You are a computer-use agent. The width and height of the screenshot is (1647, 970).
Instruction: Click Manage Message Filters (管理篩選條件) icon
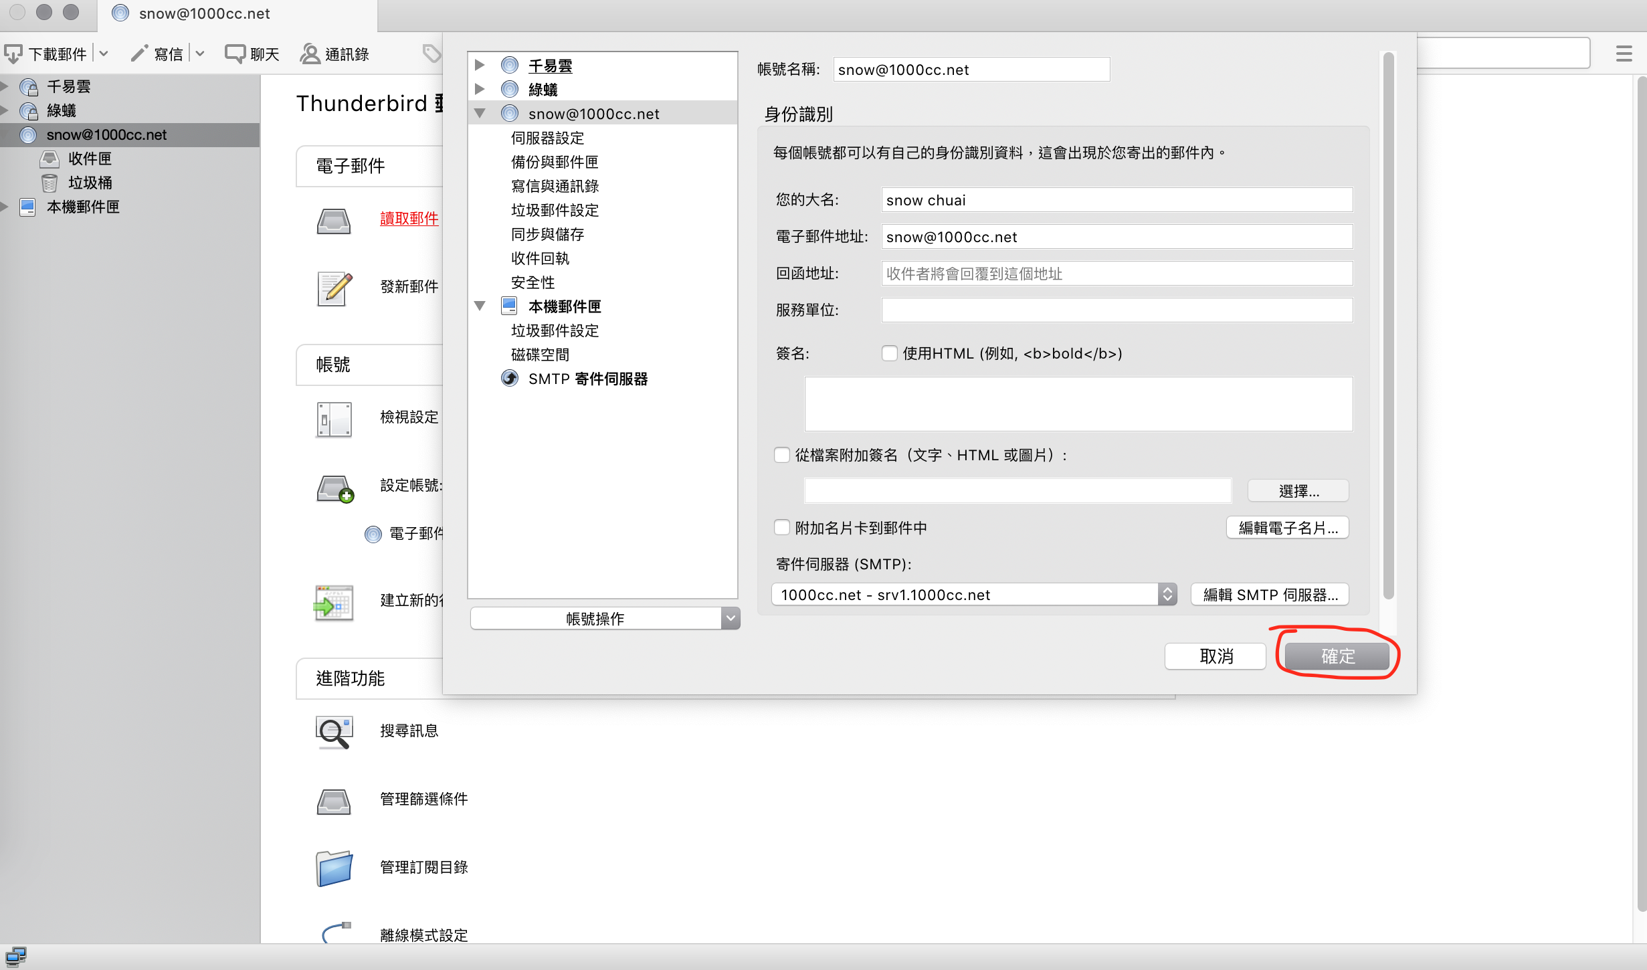[x=334, y=801]
